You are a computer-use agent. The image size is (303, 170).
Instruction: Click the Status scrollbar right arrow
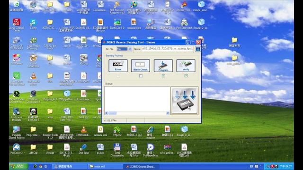[x=168, y=113]
